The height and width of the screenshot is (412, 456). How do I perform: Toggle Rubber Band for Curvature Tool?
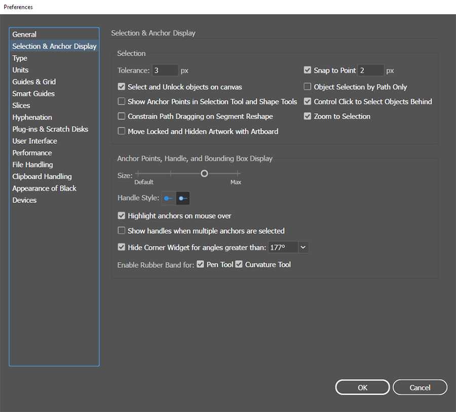click(x=239, y=264)
